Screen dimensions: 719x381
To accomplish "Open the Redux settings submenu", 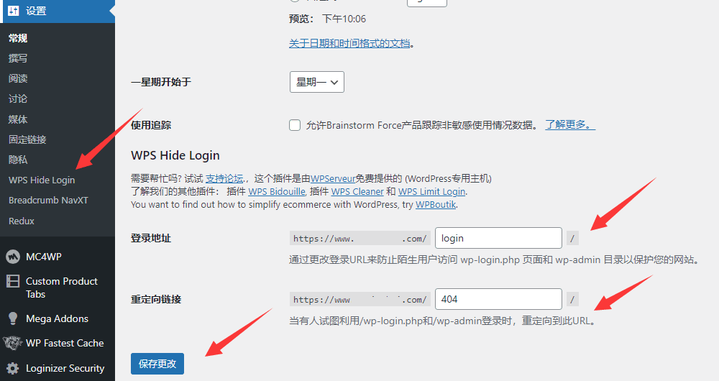I will tap(22, 221).
